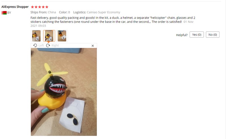Screen dimensions: 226x139
Task: Click the BY country code label
Action: tap(9, 13)
